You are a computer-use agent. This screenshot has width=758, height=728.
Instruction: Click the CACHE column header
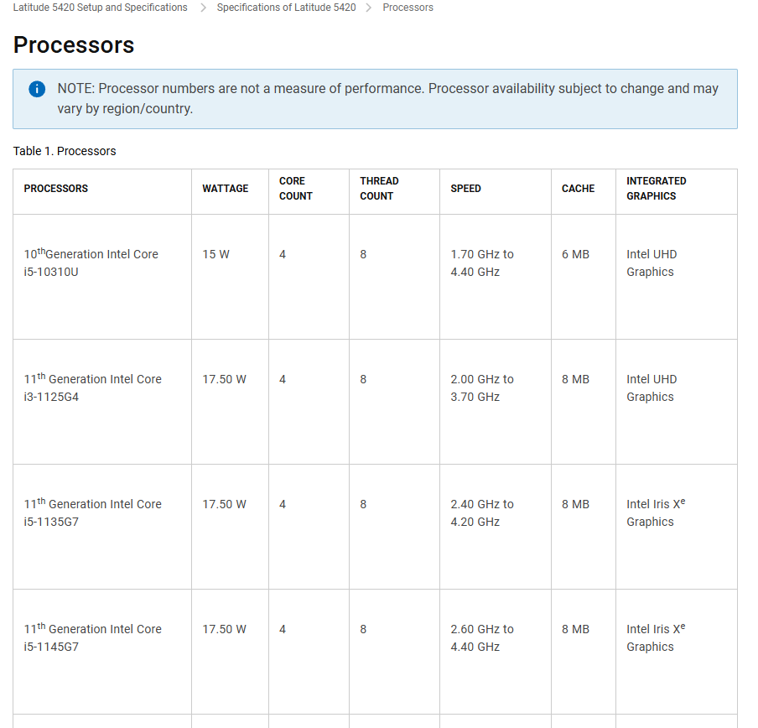pyautogui.click(x=578, y=189)
